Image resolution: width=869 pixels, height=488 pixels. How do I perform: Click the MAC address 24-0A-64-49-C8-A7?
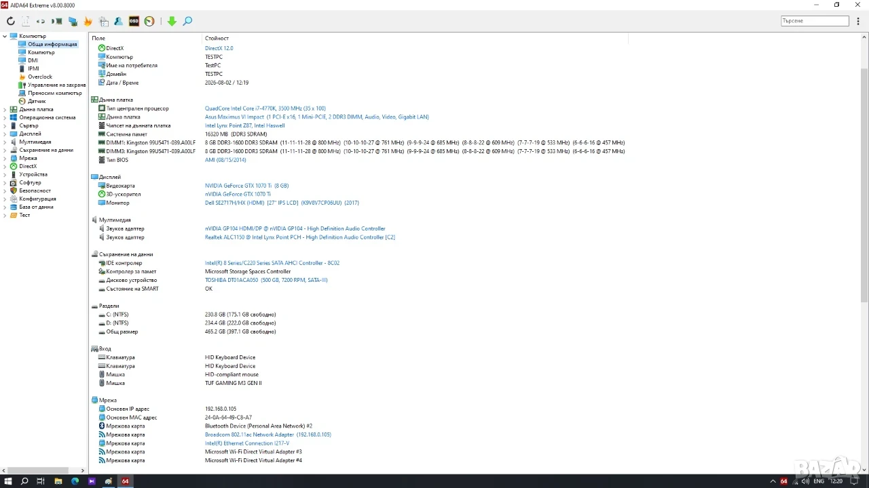(x=228, y=418)
